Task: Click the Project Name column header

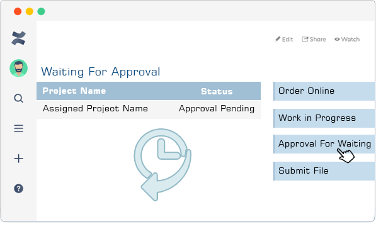Action: tap(74, 91)
